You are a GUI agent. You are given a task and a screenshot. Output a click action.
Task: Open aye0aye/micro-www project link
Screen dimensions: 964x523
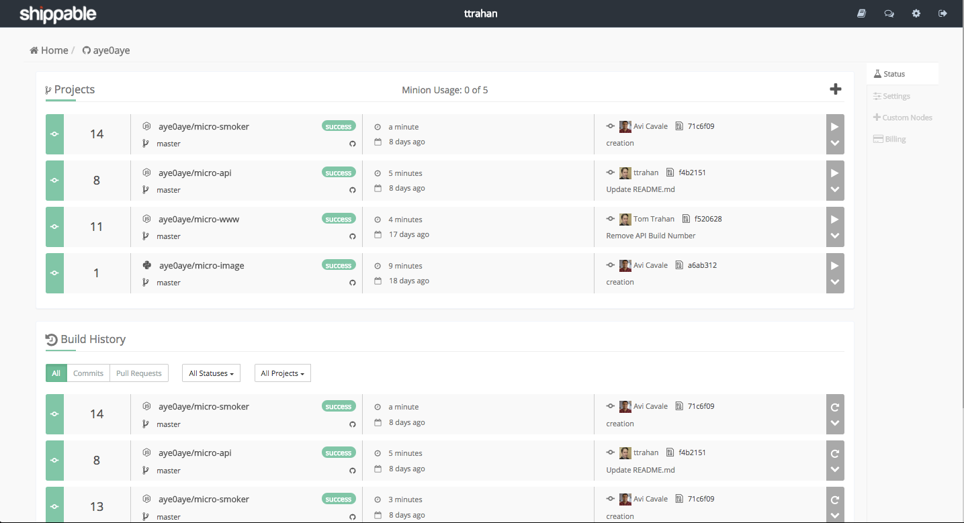(x=199, y=219)
